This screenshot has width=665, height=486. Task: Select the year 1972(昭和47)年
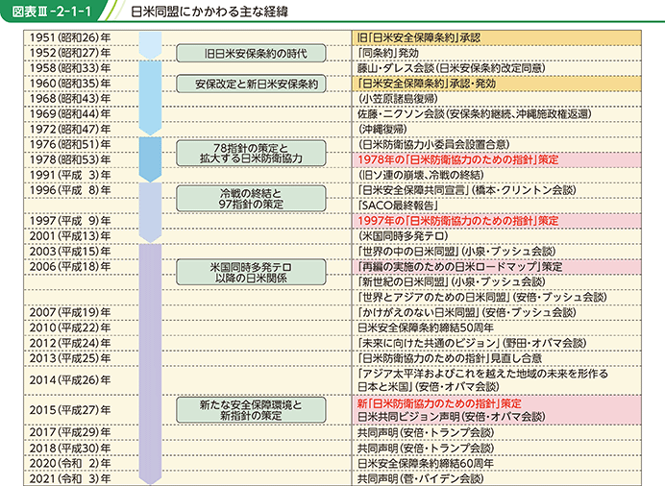pos(70,130)
